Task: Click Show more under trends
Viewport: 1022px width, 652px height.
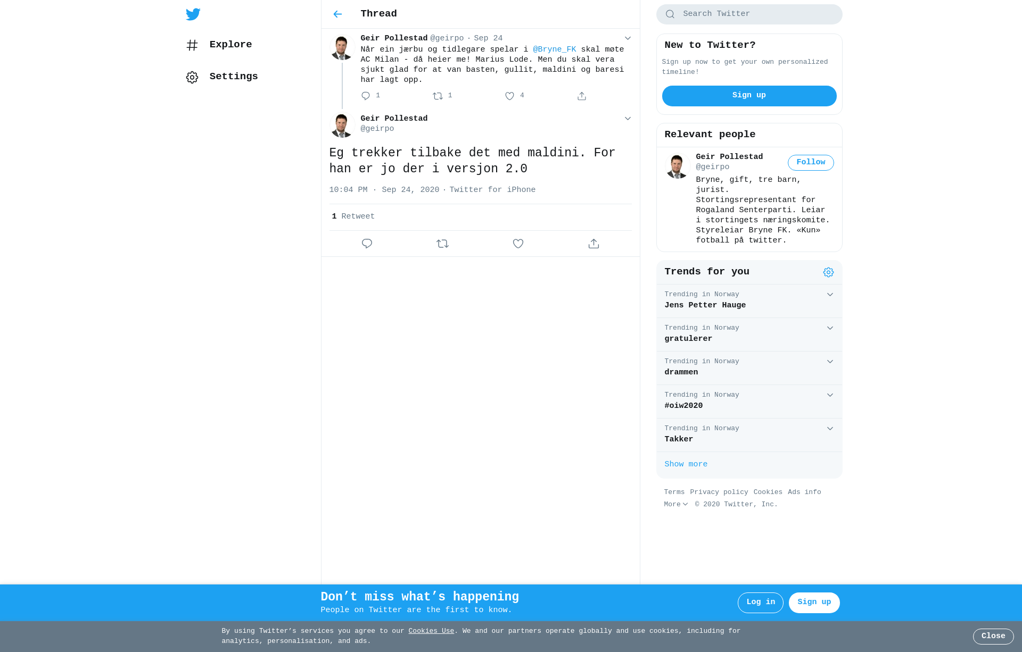Action: point(686,464)
